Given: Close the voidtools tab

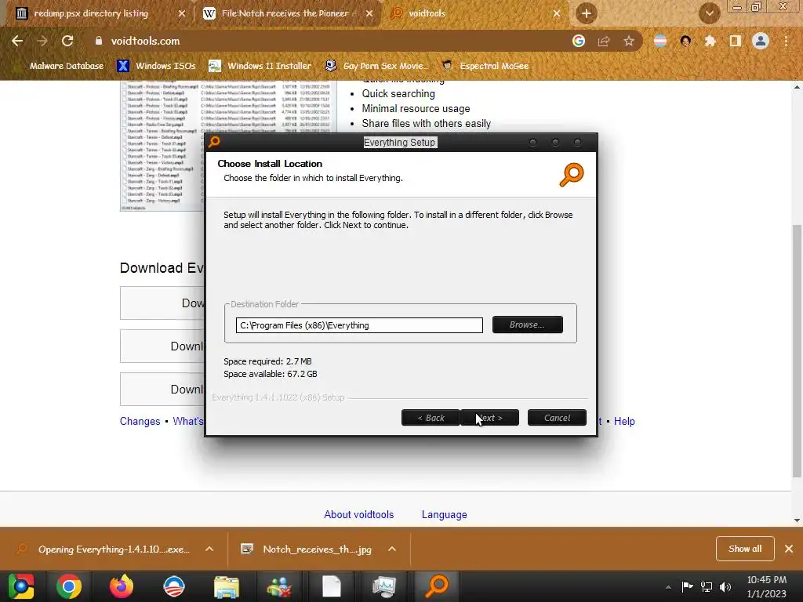Looking at the screenshot, I should coord(557,14).
